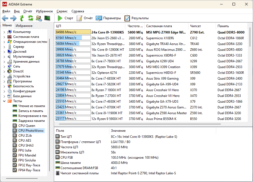The width and height of the screenshot is (253, 182).
Task: Collapse the Тесты tree node
Action: click(4, 101)
